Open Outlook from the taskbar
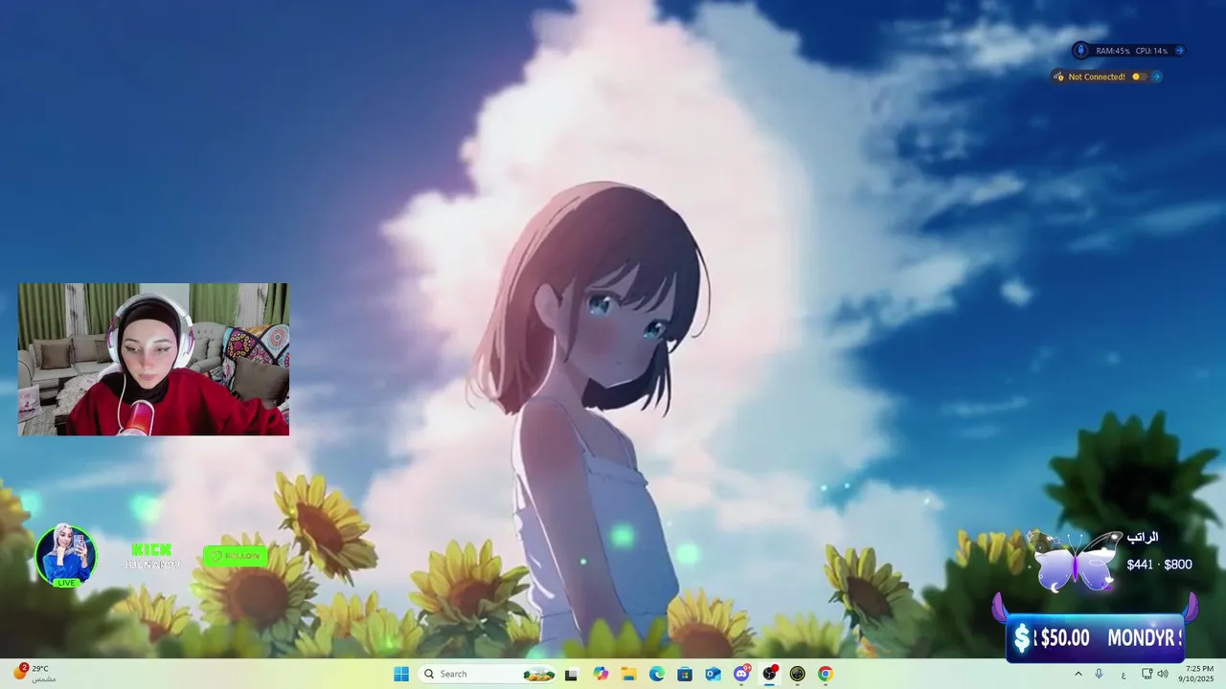This screenshot has width=1226, height=689. tap(713, 675)
